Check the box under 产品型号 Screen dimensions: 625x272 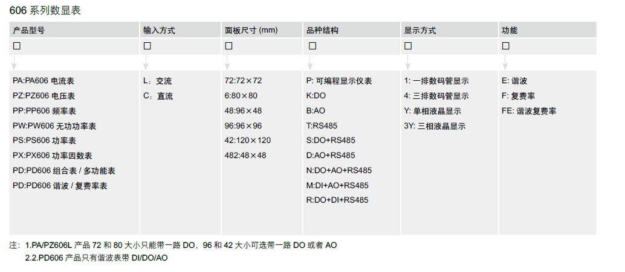point(17,46)
